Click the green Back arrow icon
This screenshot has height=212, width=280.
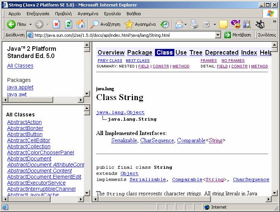11,24
